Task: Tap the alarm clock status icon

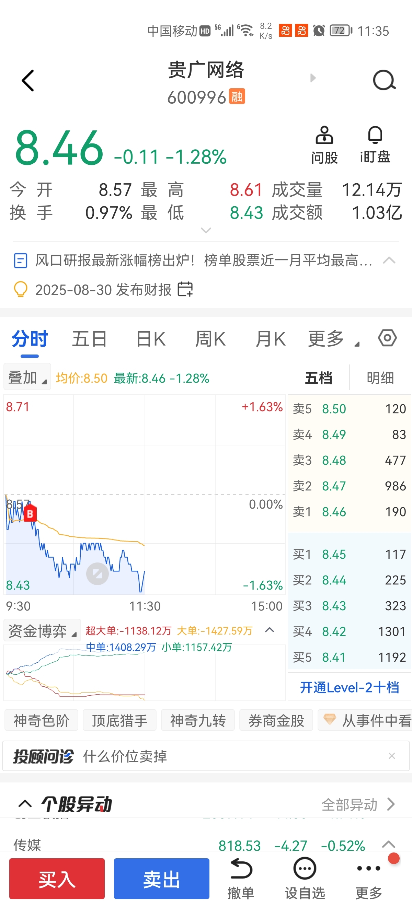Action: coord(319,31)
